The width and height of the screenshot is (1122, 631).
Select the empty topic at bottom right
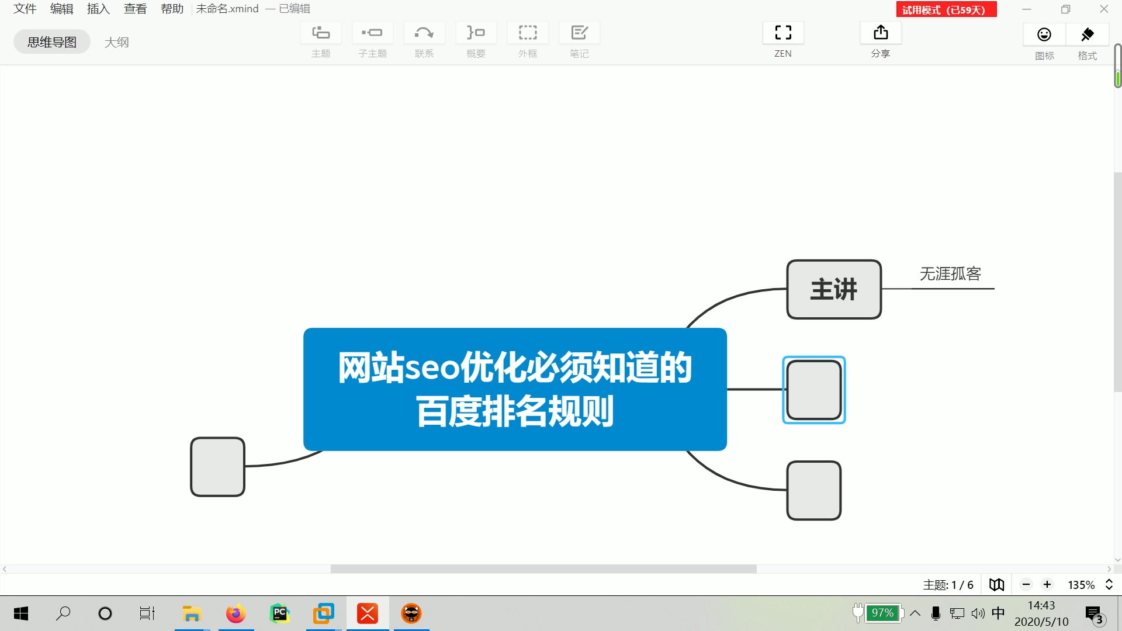(814, 491)
